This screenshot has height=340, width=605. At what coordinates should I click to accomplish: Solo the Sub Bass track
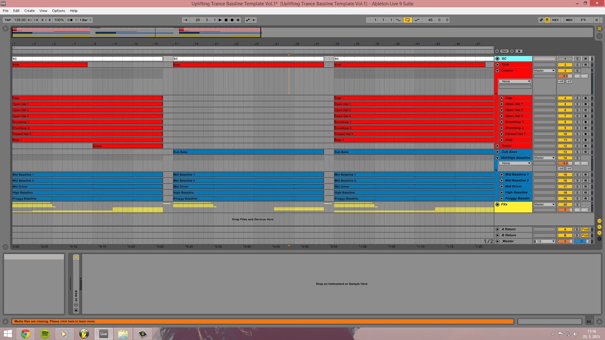coord(577,152)
